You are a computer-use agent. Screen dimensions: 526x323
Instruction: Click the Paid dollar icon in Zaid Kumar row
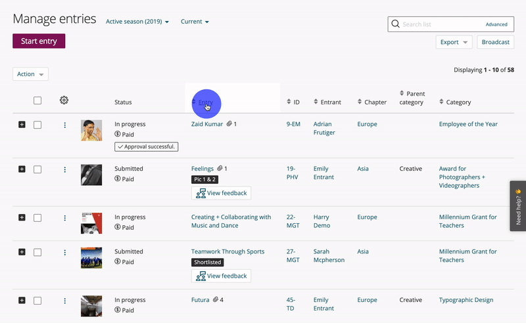[118, 134]
